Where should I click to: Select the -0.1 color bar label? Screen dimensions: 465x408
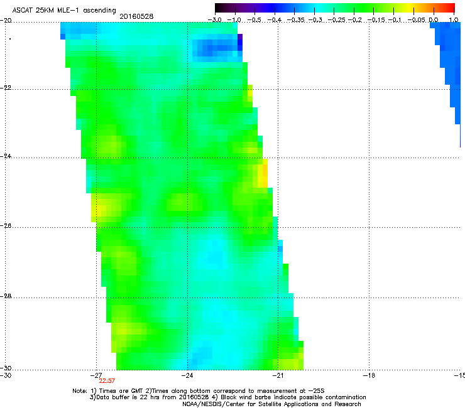coord(395,20)
